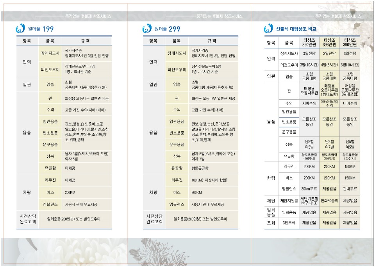Screen dimensions: 375x267
Task: Click the logo icon beside 선불식 대형상조 비교
Action: (268, 29)
